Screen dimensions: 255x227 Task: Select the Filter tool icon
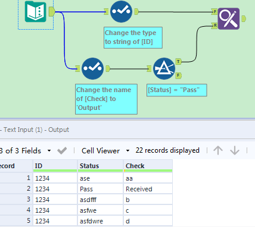164,68
